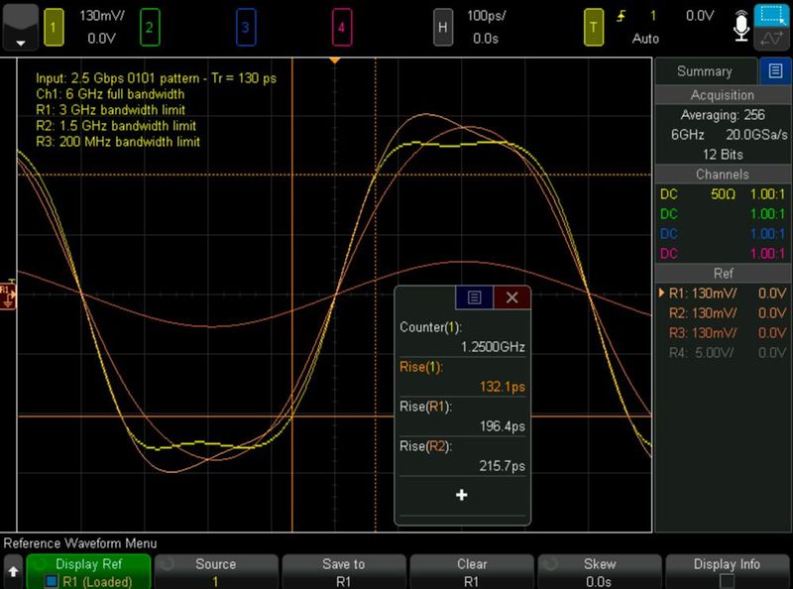
Task: Open the Source softkey selector
Action: (216, 572)
